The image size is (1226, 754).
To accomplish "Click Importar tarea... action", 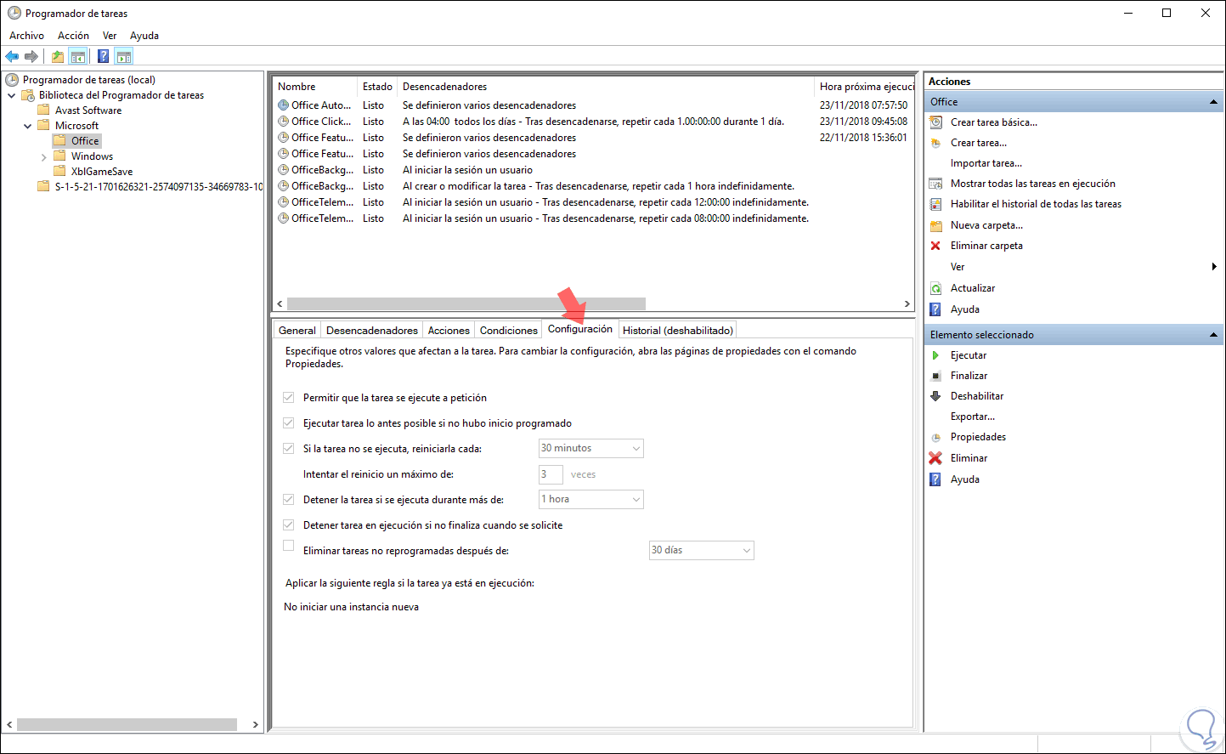I will (x=986, y=163).
